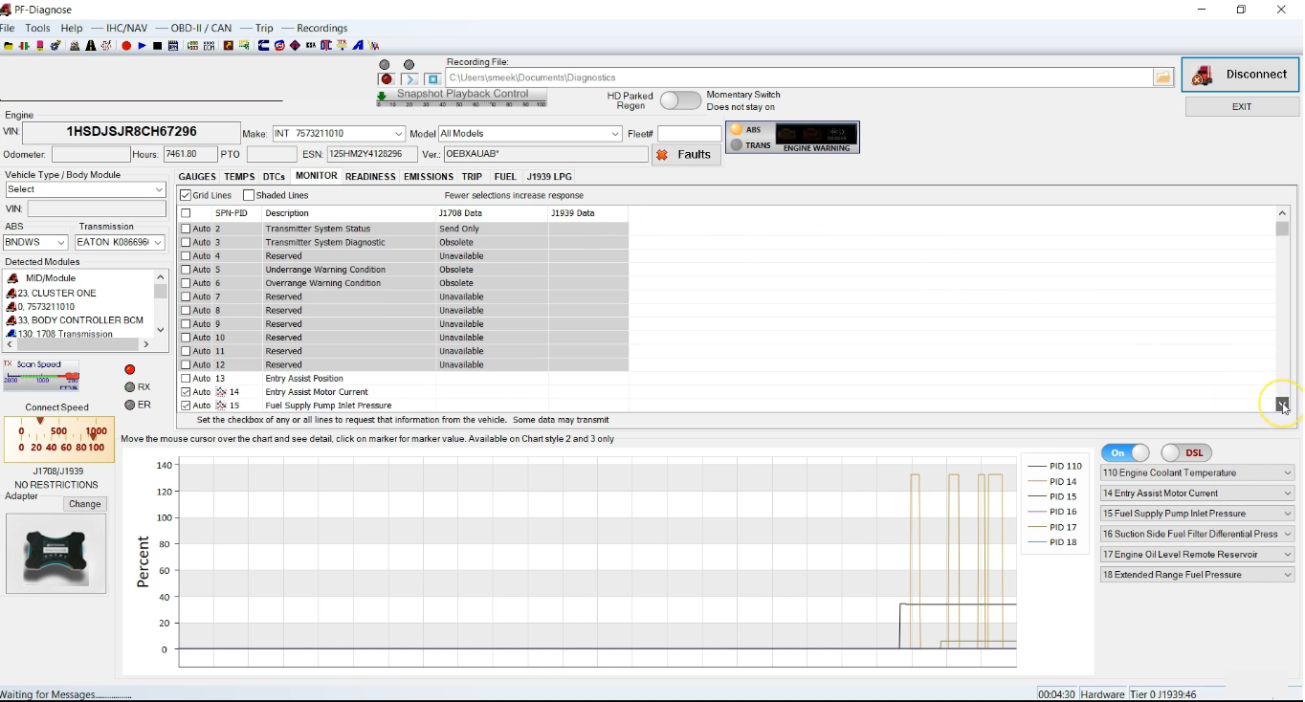
Task: Switch to the EMISSIONS tab
Action: [428, 177]
